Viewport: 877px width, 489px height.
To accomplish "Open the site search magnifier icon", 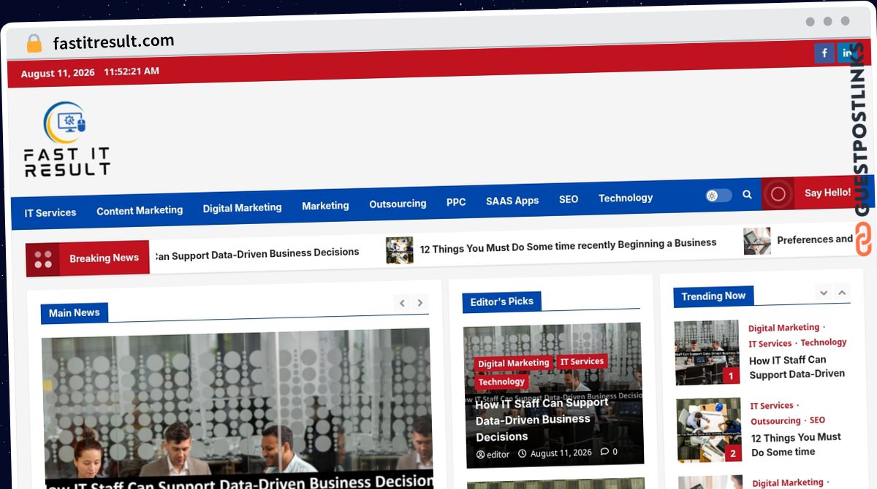I will pos(747,195).
